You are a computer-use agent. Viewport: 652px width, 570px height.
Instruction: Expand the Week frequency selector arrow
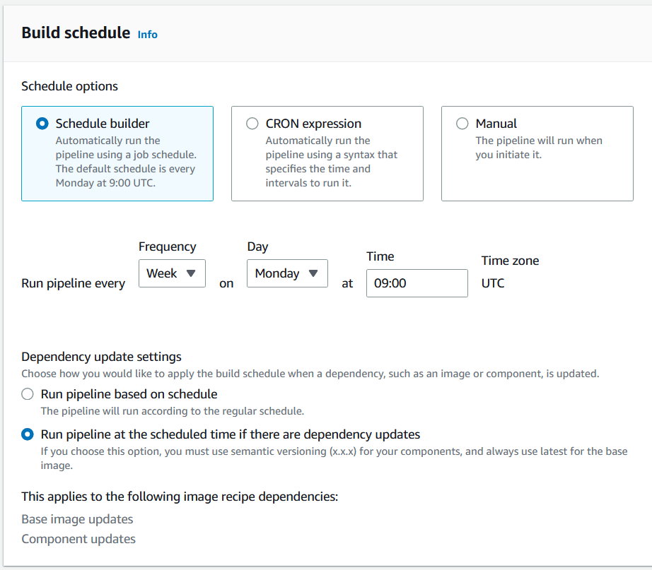coord(190,273)
